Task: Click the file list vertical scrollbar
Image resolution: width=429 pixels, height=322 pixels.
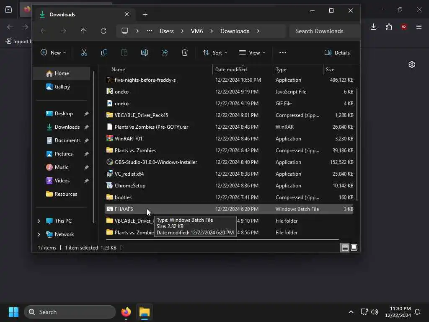Action: pyautogui.click(x=357, y=145)
